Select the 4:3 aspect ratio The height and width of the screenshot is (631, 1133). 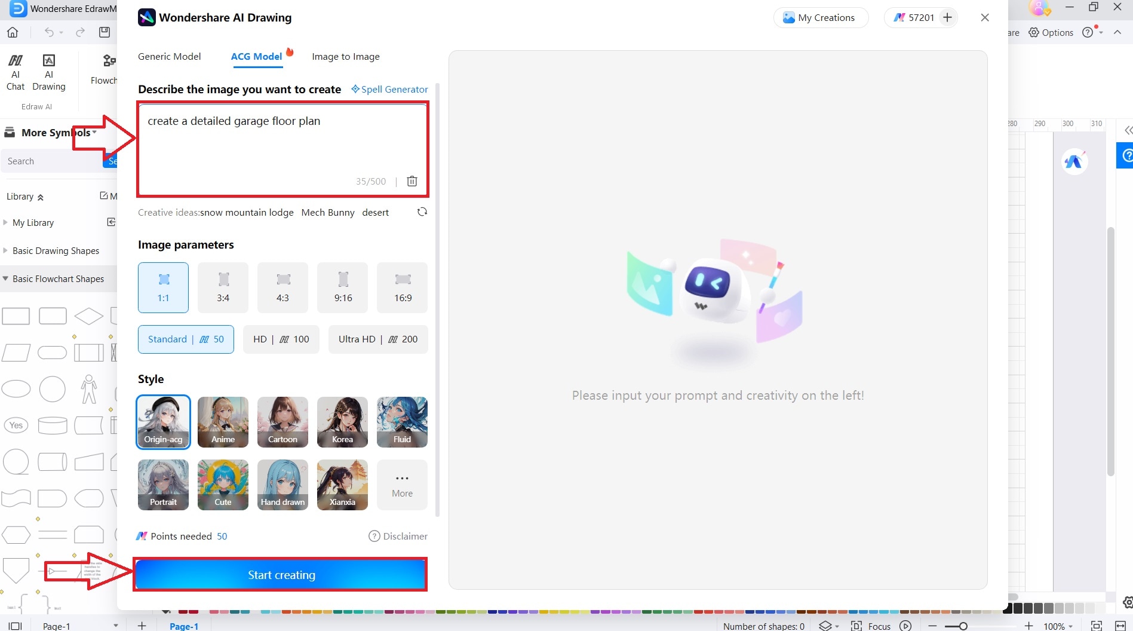(283, 287)
